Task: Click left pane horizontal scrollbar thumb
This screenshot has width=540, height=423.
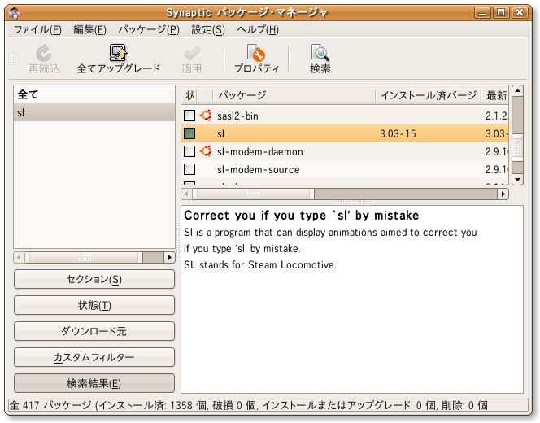Action: coord(84,257)
